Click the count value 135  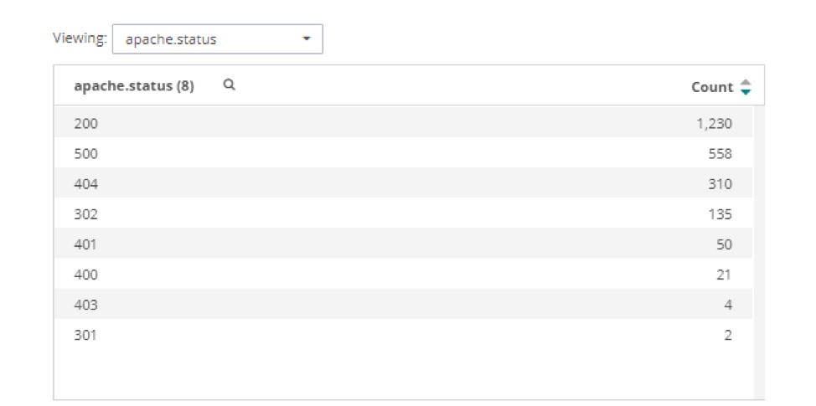[720, 213]
